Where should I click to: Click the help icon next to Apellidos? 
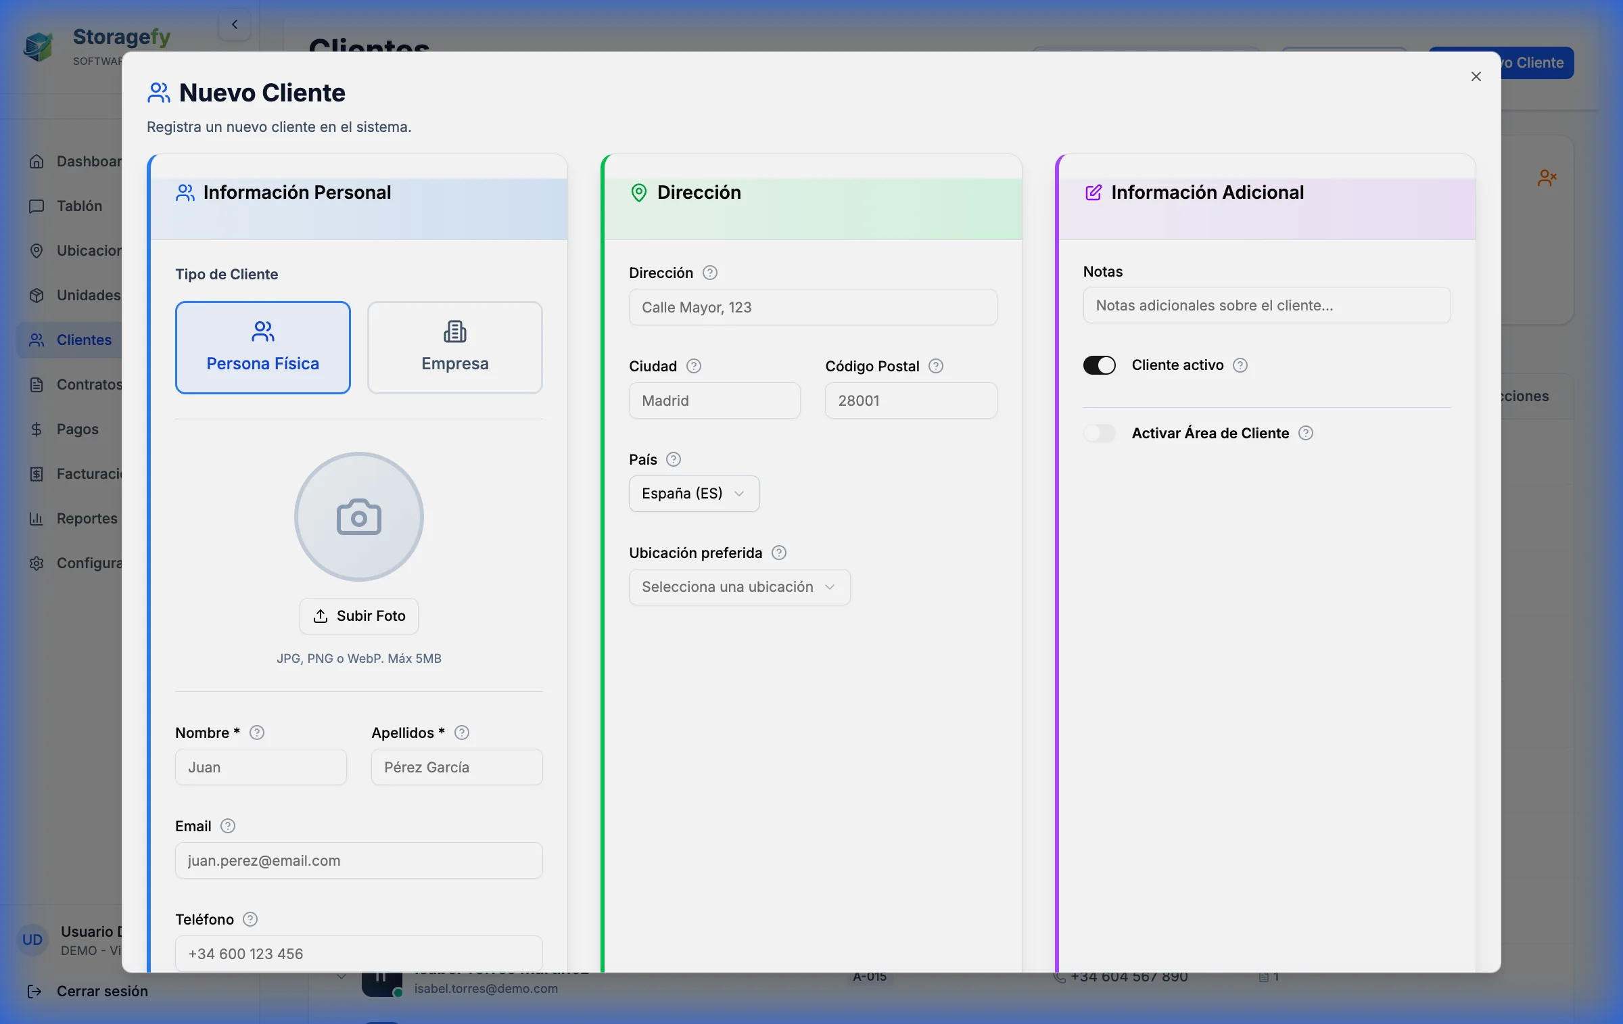click(x=461, y=732)
